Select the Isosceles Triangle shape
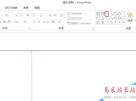Image resolution: width=136 pixels, height=101 pixels. [x=103, y=18]
